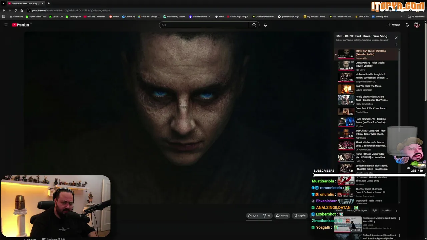
Task: Like the video with thumbs-up 3,9 B
Action: pyautogui.click(x=253, y=216)
